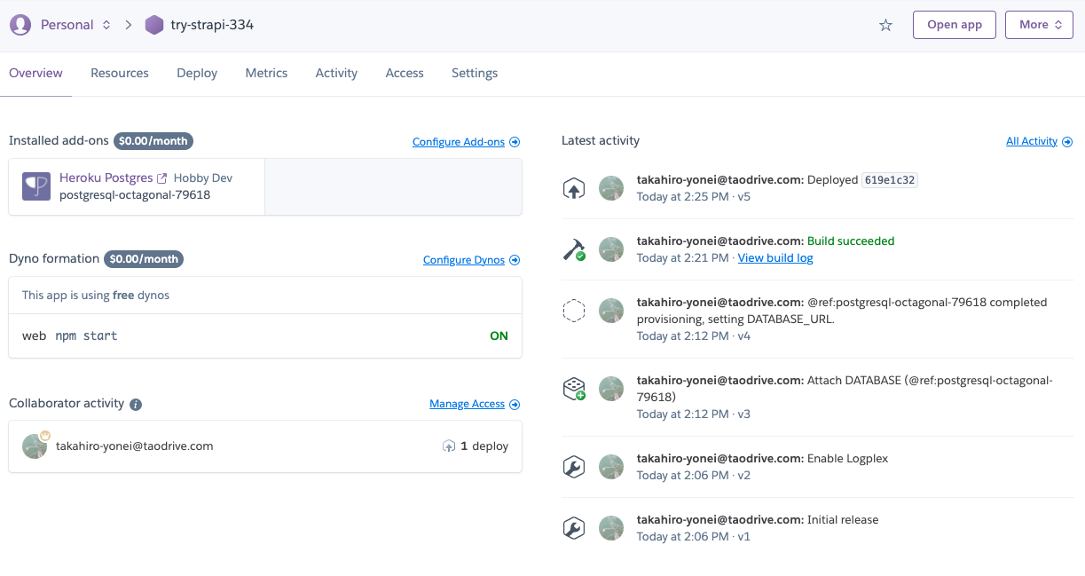Image resolution: width=1085 pixels, height=576 pixels.
Task: Expand Configure Add-ons options
Action: click(466, 141)
